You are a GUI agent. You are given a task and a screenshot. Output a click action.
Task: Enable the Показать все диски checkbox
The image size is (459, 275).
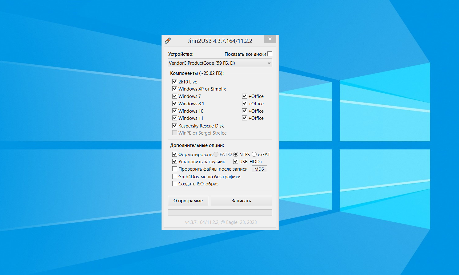pos(270,54)
